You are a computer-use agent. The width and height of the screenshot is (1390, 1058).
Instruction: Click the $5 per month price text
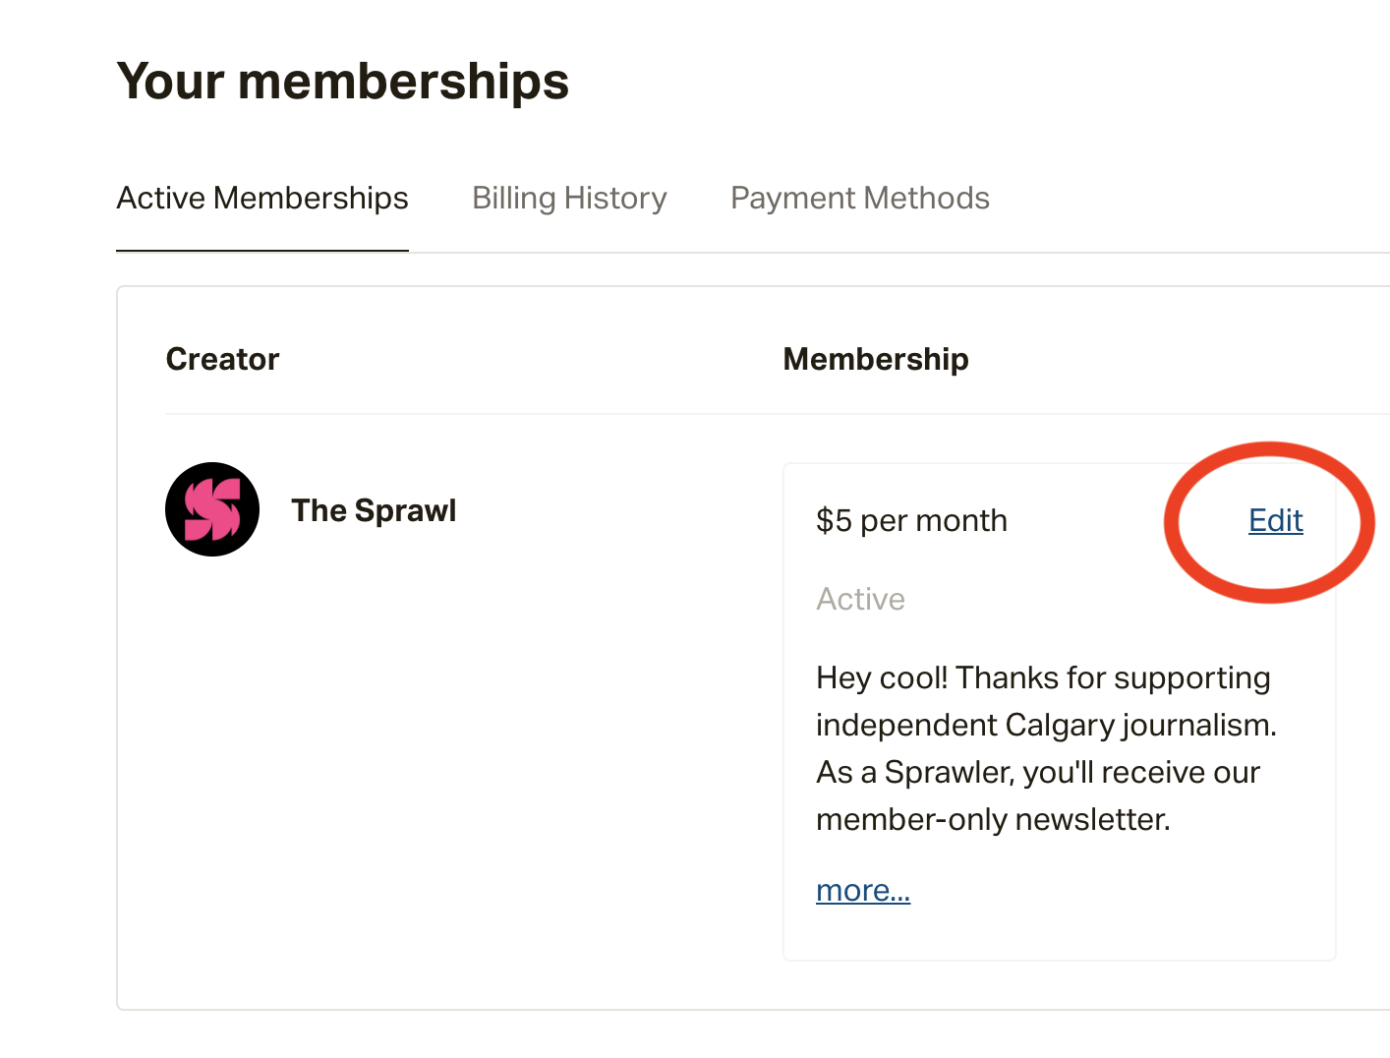tap(911, 520)
